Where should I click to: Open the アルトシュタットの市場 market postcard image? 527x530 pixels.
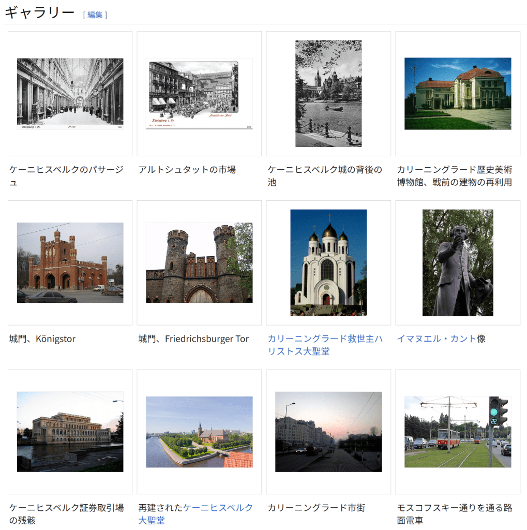tap(199, 94)
